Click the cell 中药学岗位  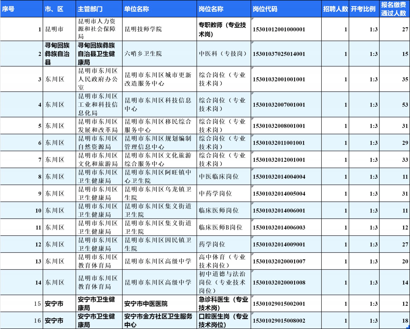(224, 193)
